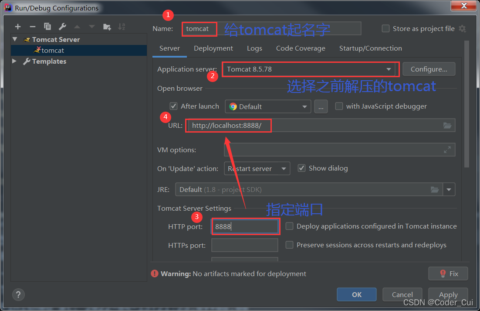Click the Cancel button
Image resolution: width=480 pixels, height=311 pixels.
point(402,294)
